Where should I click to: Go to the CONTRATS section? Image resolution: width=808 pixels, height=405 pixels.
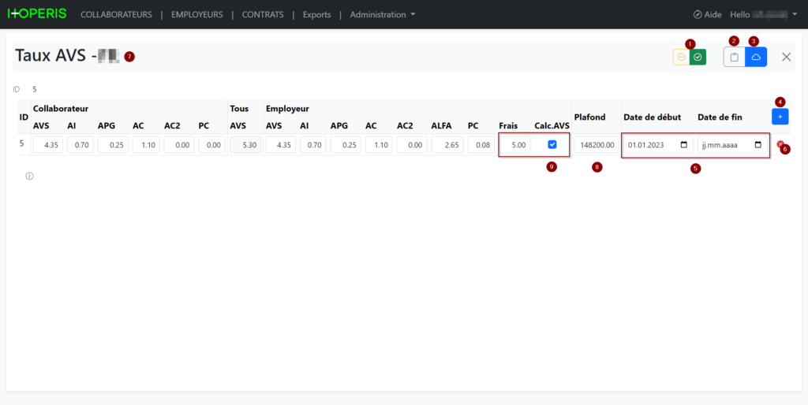[263, 14]
